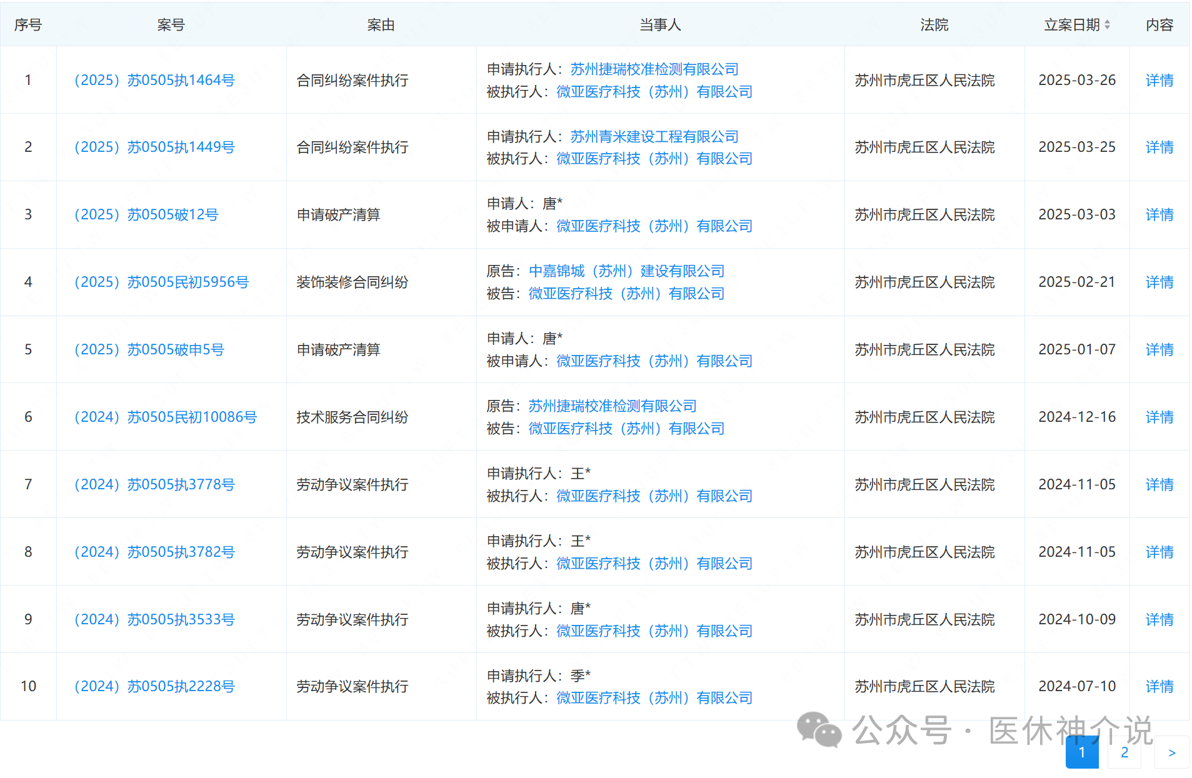
Task: Click the 内容 column header
Action: pos(1159,24)
